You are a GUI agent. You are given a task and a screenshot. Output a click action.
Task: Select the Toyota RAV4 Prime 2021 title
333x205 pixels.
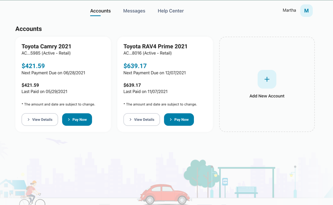(155, 46)
